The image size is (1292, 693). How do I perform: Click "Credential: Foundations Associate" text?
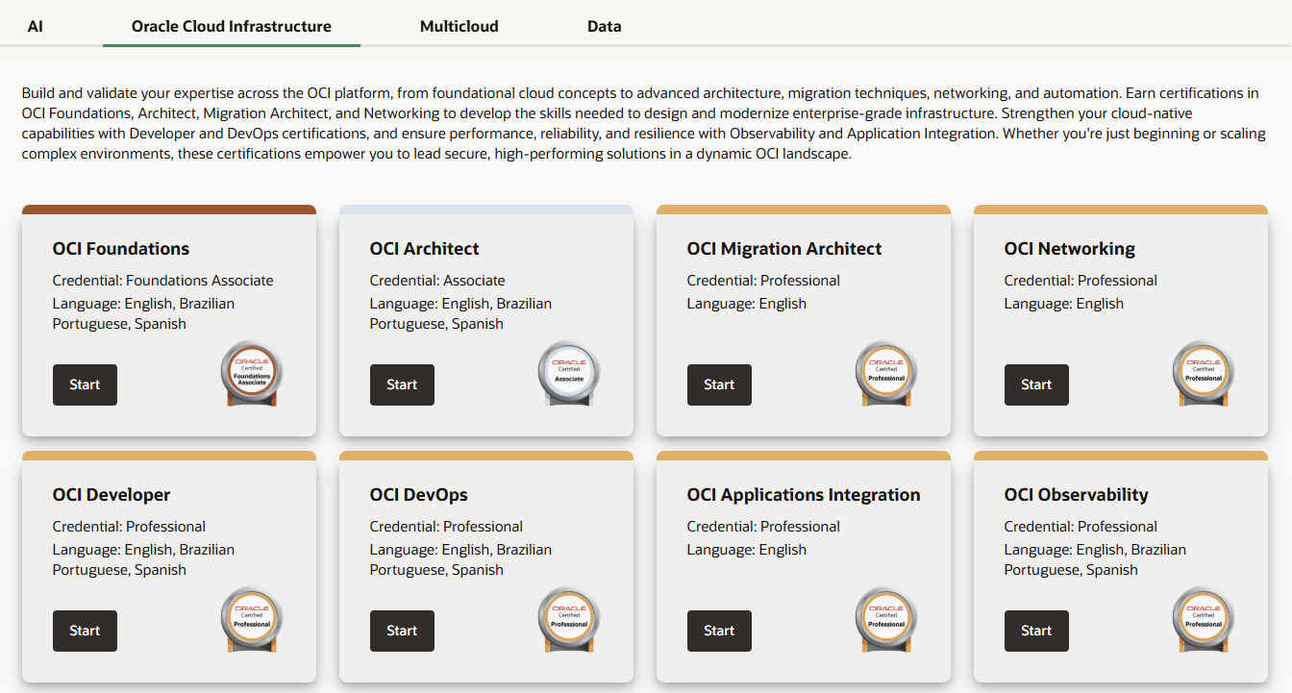163,281
